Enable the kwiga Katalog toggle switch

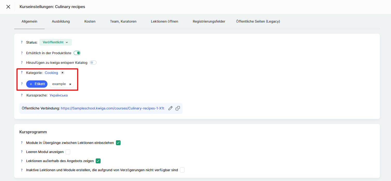(x=93, y=62)
